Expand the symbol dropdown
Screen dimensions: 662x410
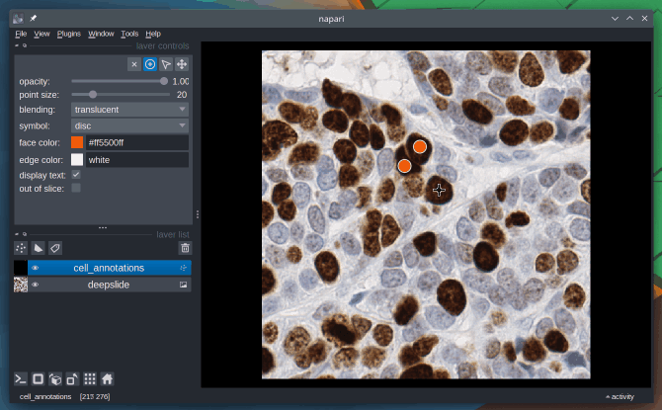129,126
